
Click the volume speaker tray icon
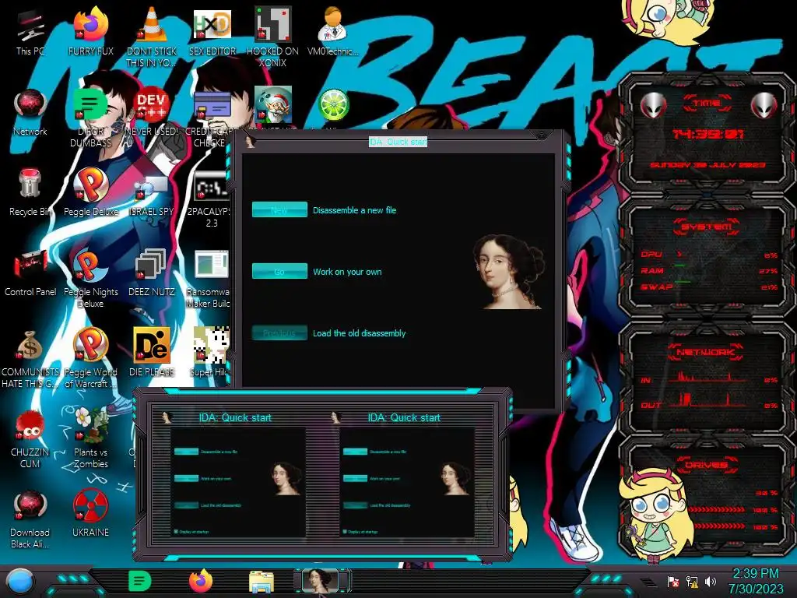click(x=711, y=581)
